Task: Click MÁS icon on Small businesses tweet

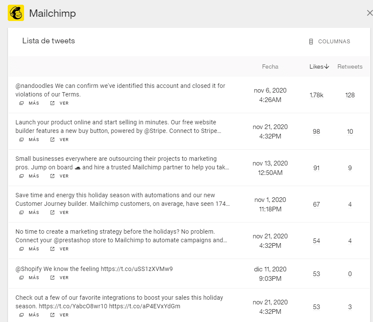Action: coord(21,176)
